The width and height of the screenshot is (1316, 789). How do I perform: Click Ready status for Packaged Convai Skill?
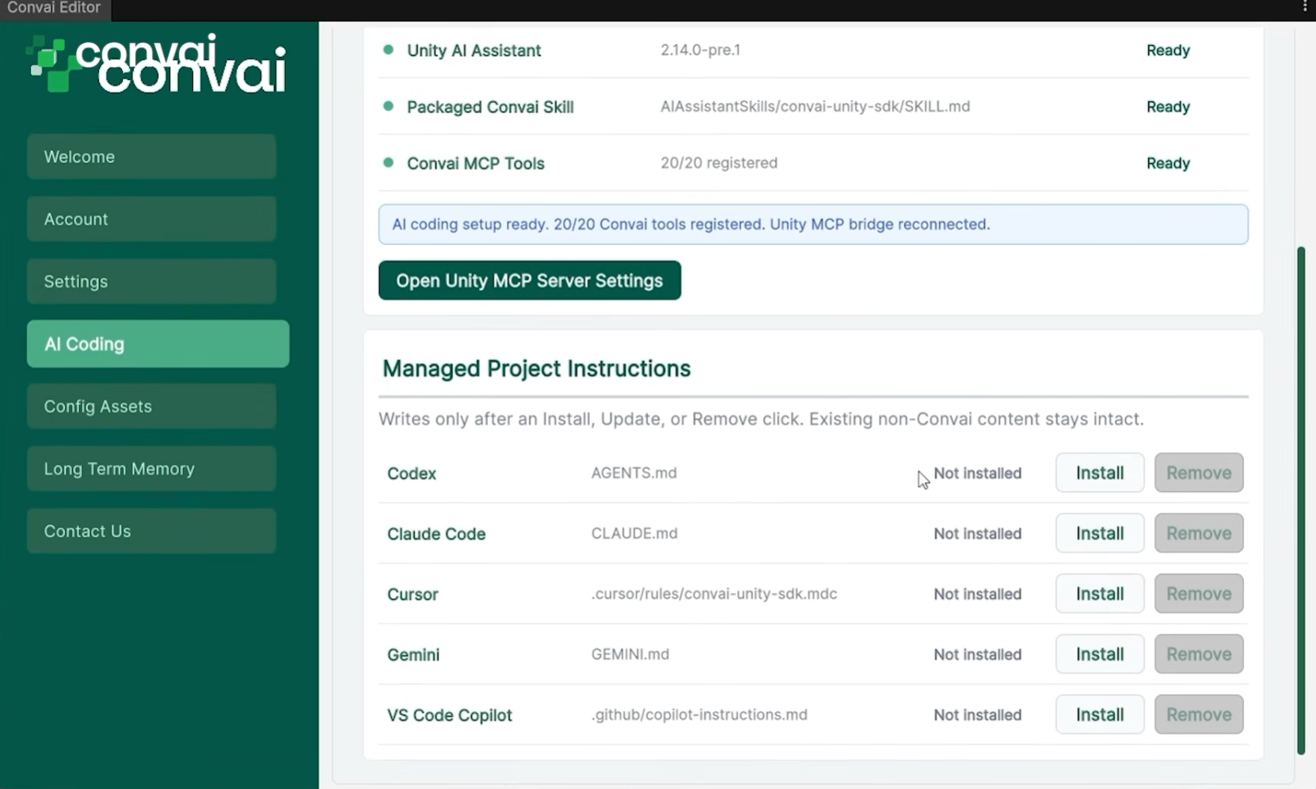point(1168,107)
